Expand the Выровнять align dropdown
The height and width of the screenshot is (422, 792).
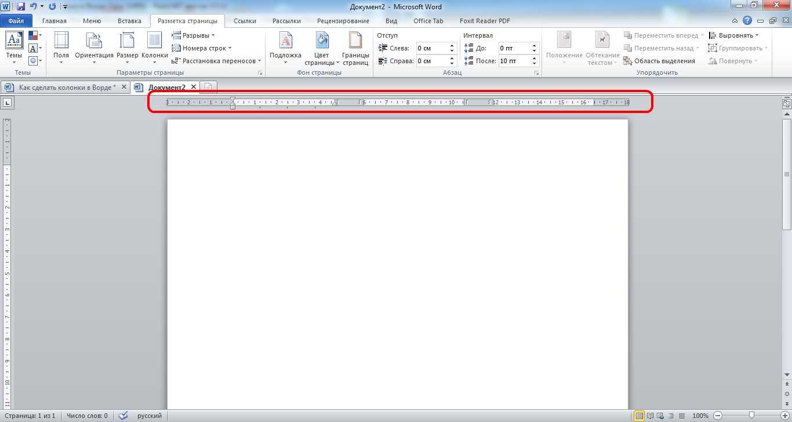click(734, 35)
